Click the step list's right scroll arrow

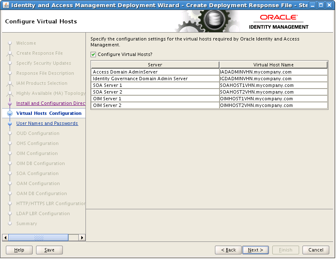pos(82,238)
